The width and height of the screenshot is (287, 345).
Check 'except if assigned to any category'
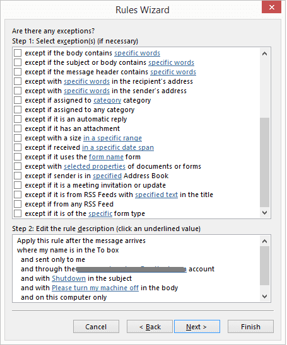(x=18, y=110)
